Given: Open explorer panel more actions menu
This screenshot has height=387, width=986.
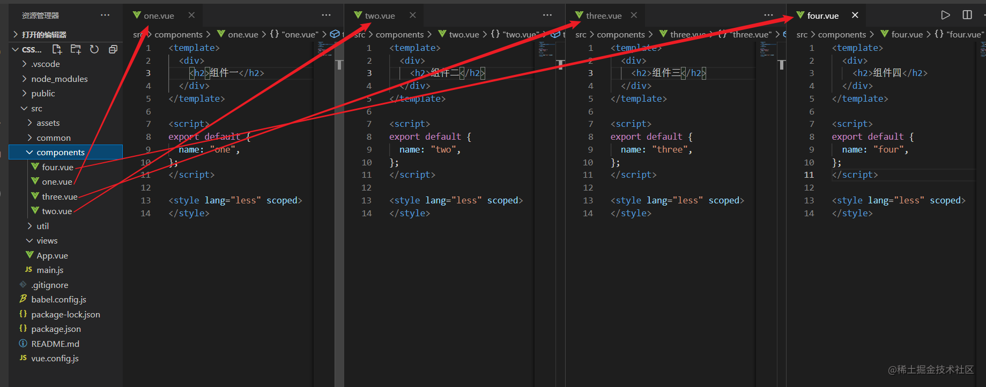Looking at the screenshot, I should [105, 15].
